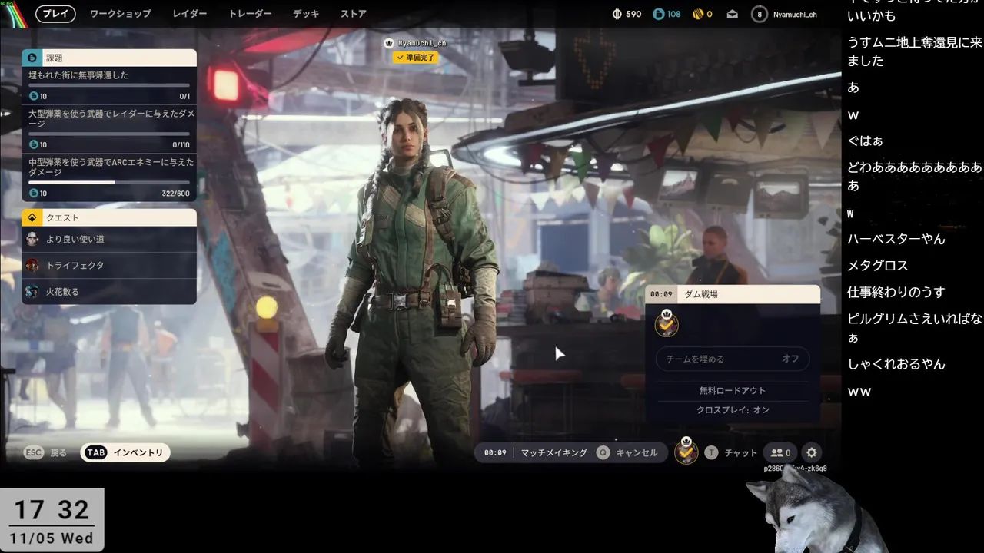
Task: Click the chat message 仕事終わりのうす
Action: pos(896,292)
